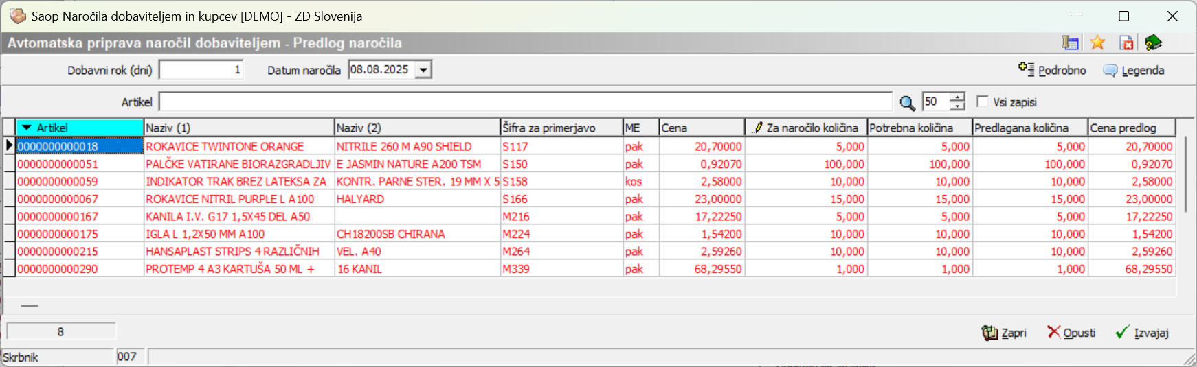Select article 0000000000215 cell
Viewport: 1197px width, 367px height.
click(x=80, y=251)
